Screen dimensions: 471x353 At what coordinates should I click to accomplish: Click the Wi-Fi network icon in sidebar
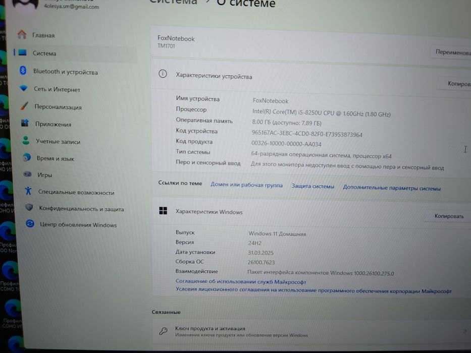(x=24, y=88)
